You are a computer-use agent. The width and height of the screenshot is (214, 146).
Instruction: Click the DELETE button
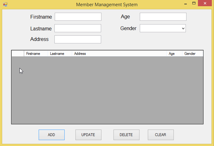point(126,135)
